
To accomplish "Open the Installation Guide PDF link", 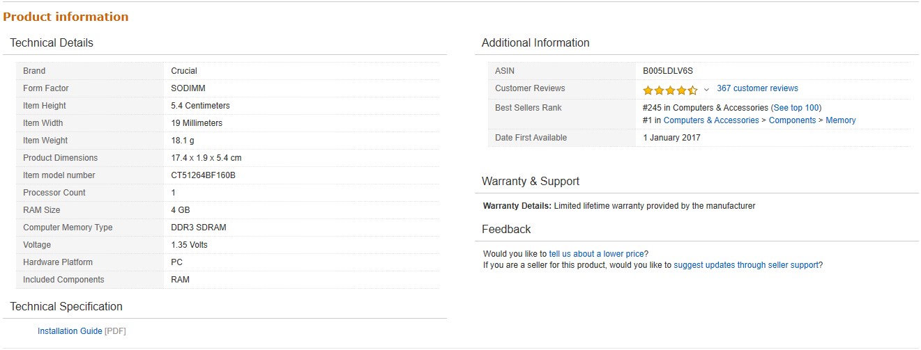I will pos(70,331).
